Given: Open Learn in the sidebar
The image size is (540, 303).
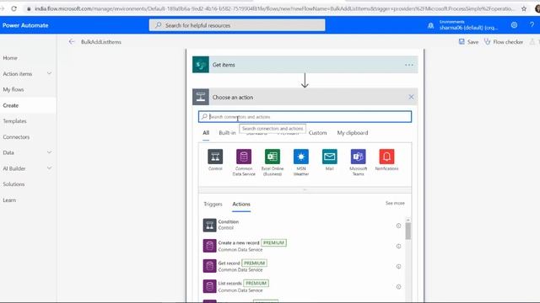Looking at the screenshot, I should (x=9, y=200).
